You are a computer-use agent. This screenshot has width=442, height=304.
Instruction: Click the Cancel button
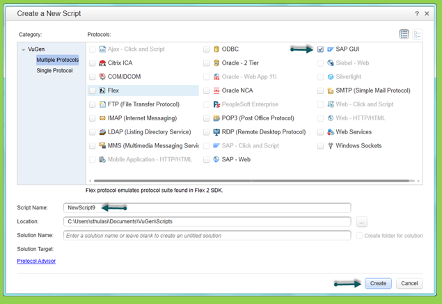409,283
